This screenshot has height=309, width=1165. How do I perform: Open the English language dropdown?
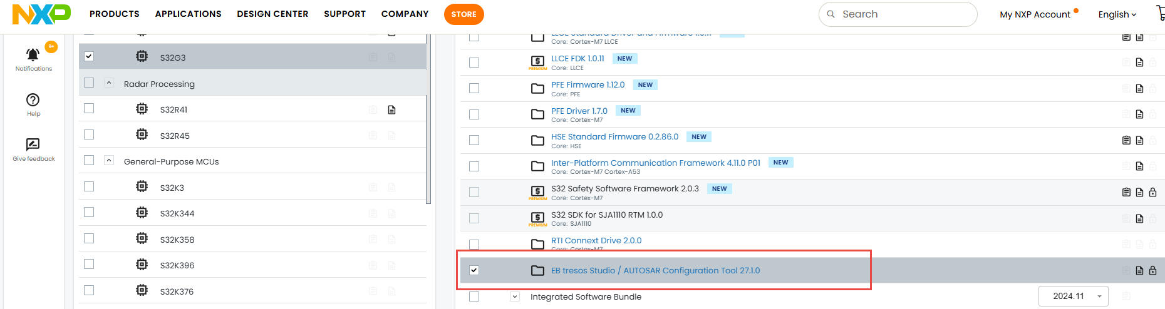click(x=1117, y=14)
